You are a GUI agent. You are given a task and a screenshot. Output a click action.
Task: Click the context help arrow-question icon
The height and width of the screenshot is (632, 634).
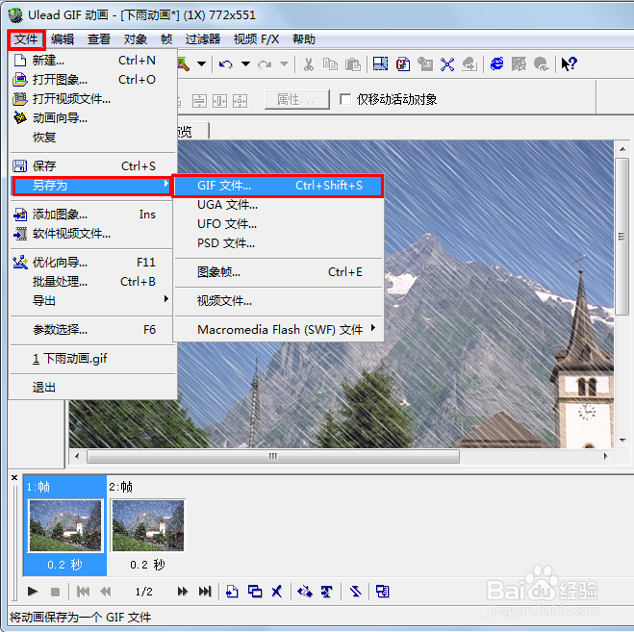point(570,63)
